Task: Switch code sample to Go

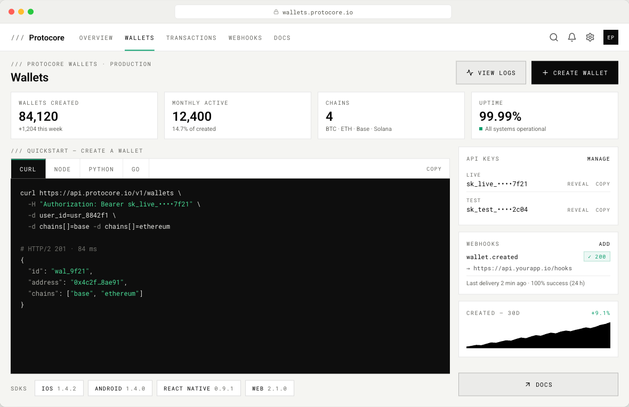Action: 135,169
